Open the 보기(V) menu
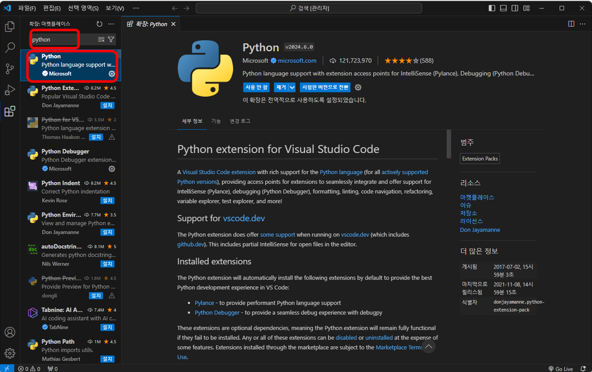Image resolution: width=592 pixels, height=372 pixels. (x=115, y=8)
